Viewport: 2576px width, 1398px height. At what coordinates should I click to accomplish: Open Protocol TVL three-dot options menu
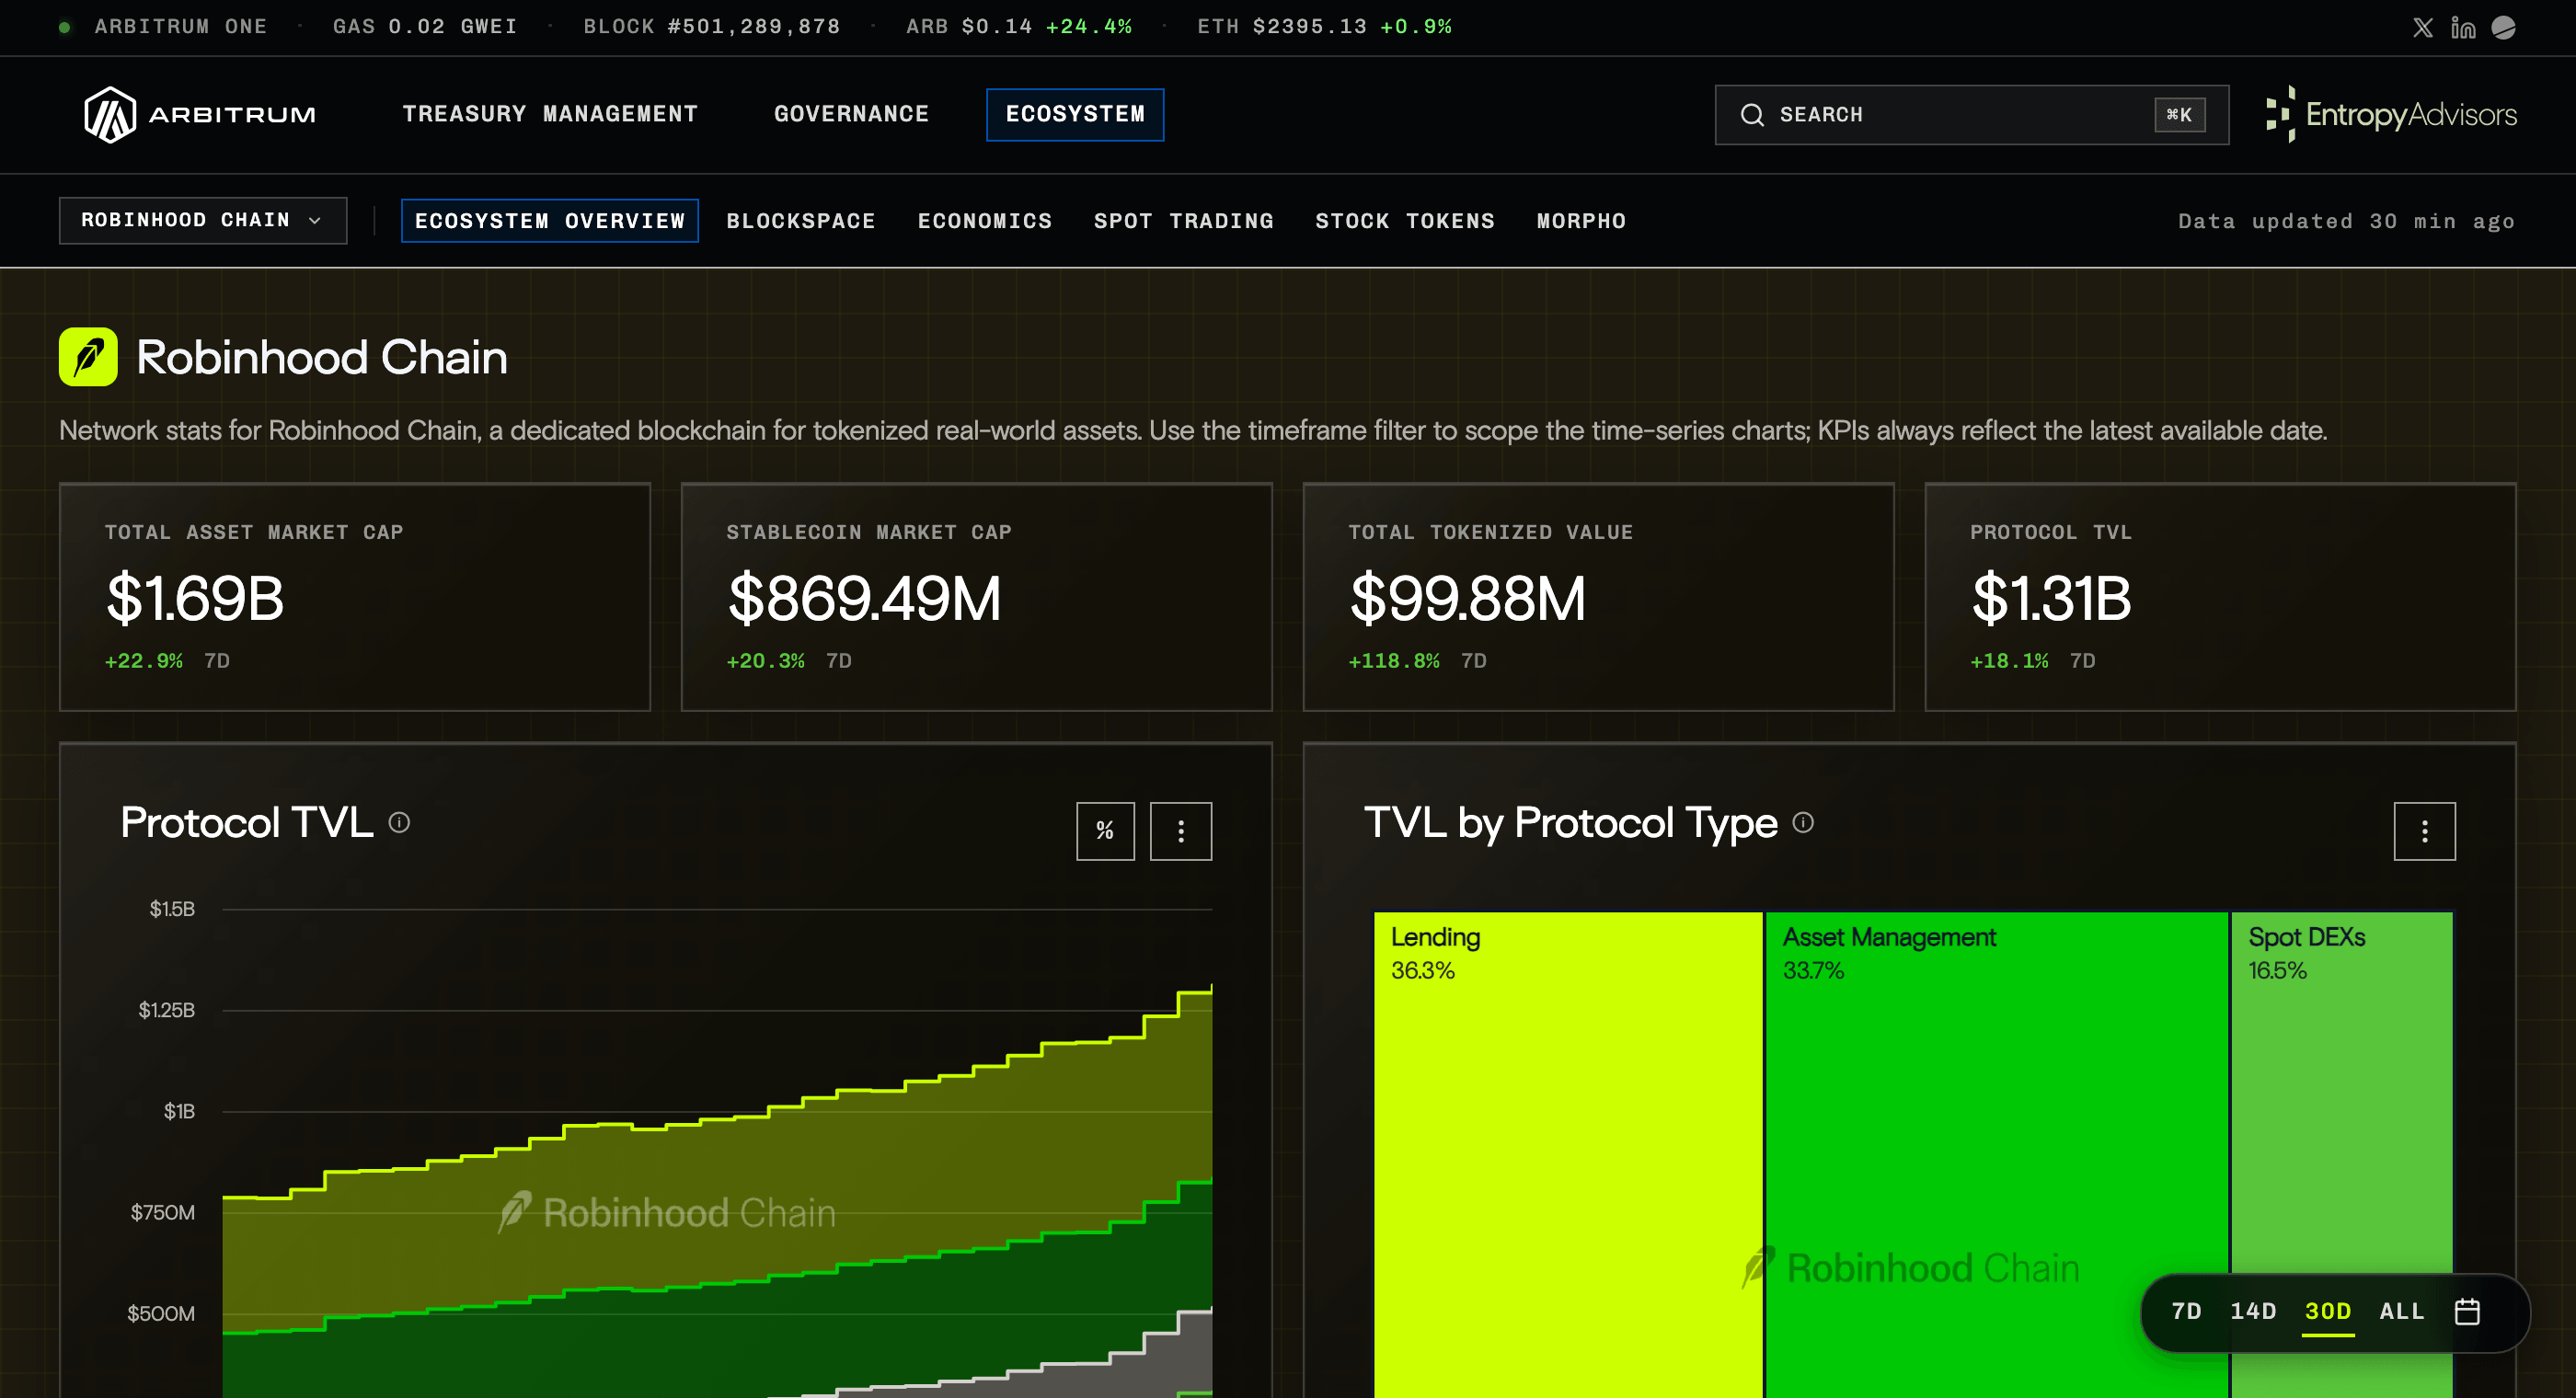coord(1181,831)
